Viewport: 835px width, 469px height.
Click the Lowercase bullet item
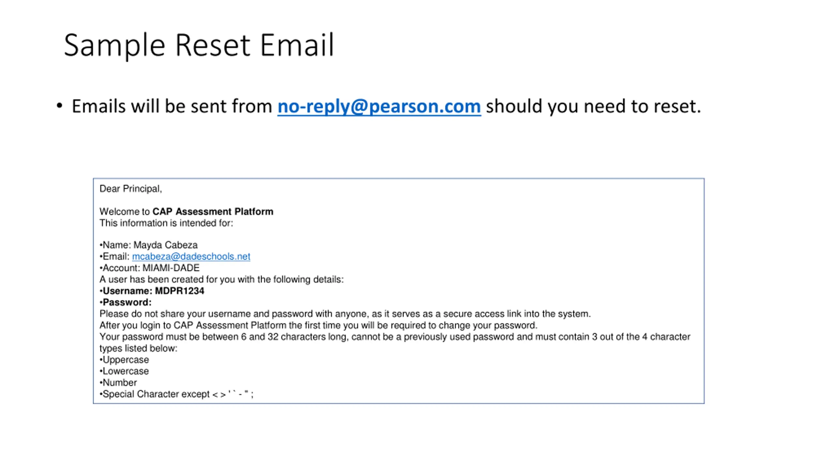click(124, 371)
